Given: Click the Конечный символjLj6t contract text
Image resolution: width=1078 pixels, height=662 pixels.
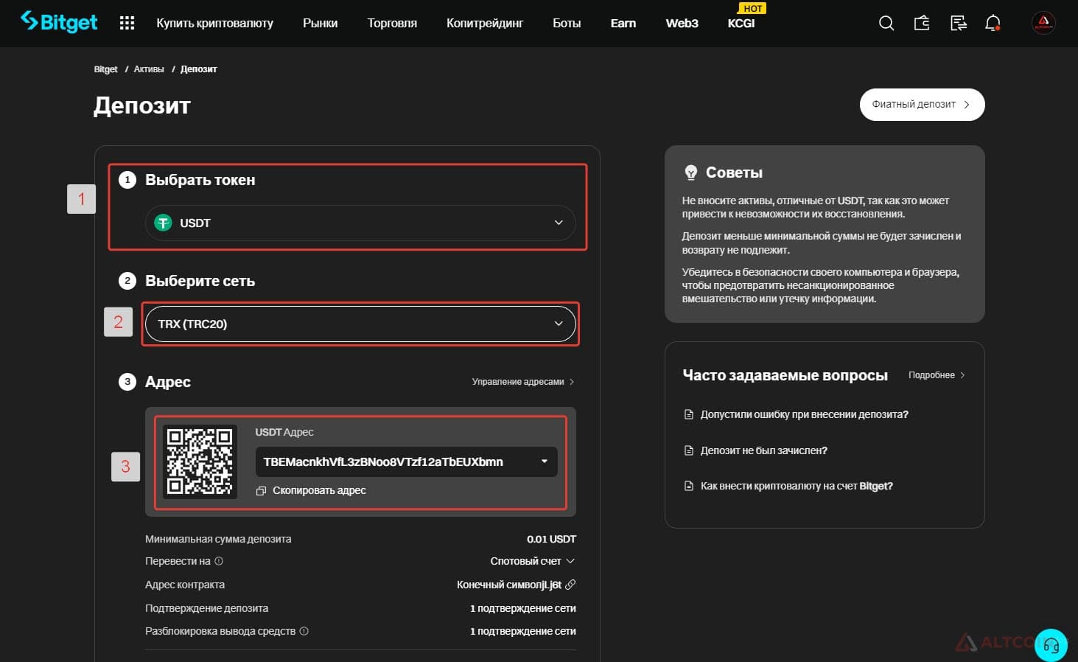Looking at the screenshot, I should tap(509, 585).
